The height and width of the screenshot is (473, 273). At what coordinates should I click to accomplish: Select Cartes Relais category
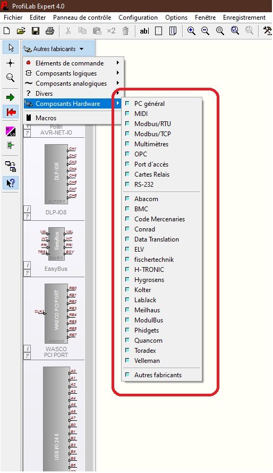coord(162,175)
